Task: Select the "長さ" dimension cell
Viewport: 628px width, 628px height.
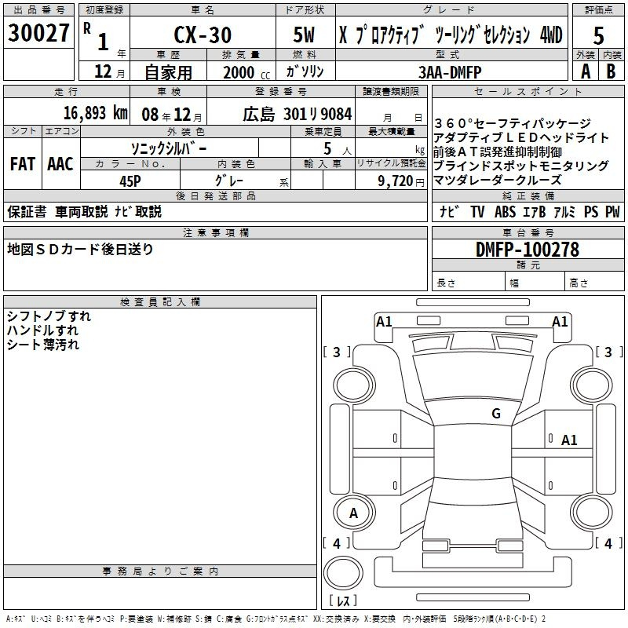Action: tap(468, 283)
